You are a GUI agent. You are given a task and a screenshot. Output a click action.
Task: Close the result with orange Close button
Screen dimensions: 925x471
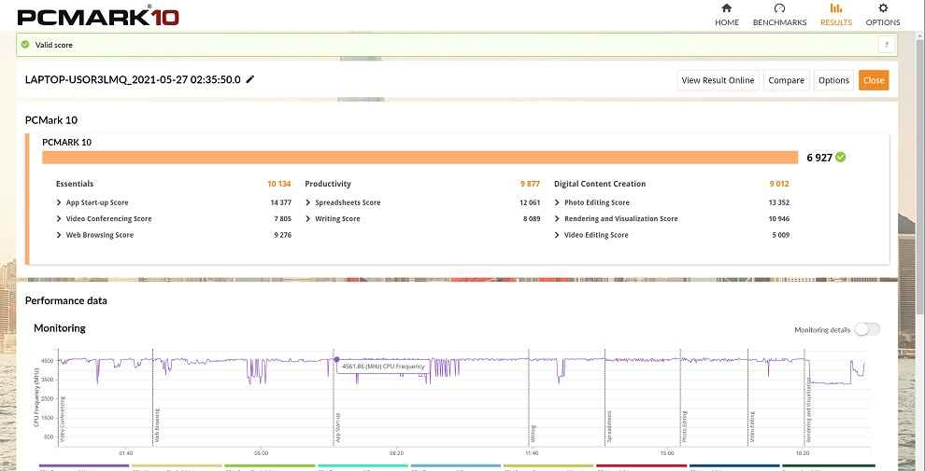point(874,80)
